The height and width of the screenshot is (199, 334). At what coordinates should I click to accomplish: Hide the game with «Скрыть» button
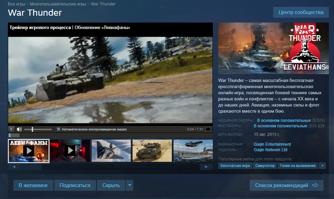111,185
